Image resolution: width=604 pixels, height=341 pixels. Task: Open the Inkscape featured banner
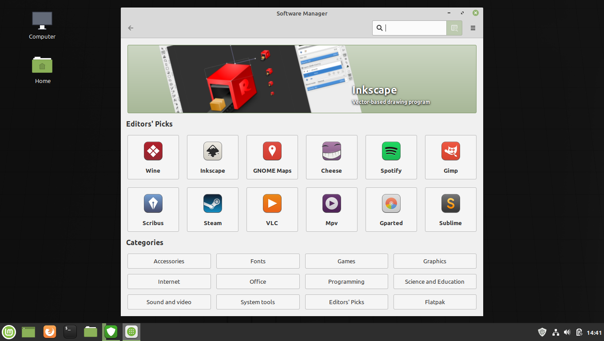(x=302, y=79)
